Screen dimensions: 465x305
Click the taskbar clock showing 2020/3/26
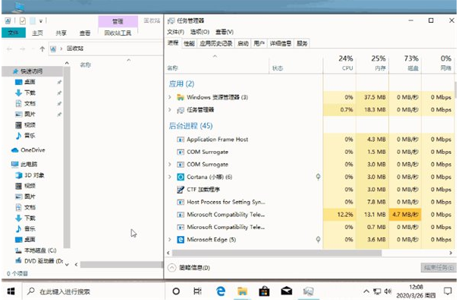416,291
